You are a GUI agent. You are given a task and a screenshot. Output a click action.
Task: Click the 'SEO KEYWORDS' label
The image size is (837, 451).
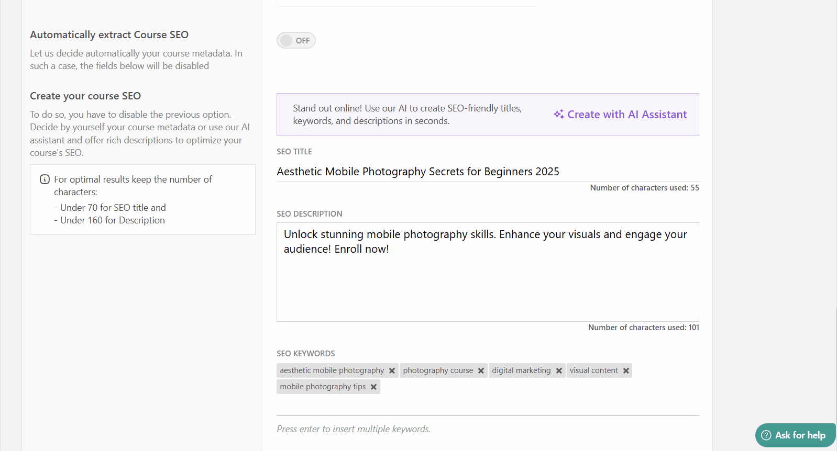306,354
